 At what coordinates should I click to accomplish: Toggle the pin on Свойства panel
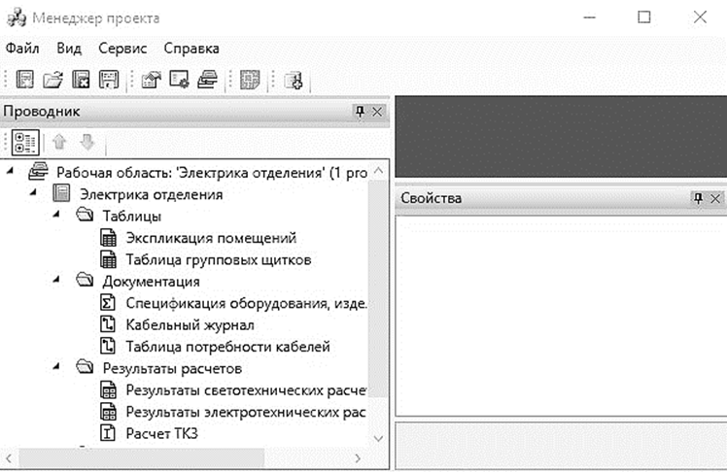[x=697, y=198]
